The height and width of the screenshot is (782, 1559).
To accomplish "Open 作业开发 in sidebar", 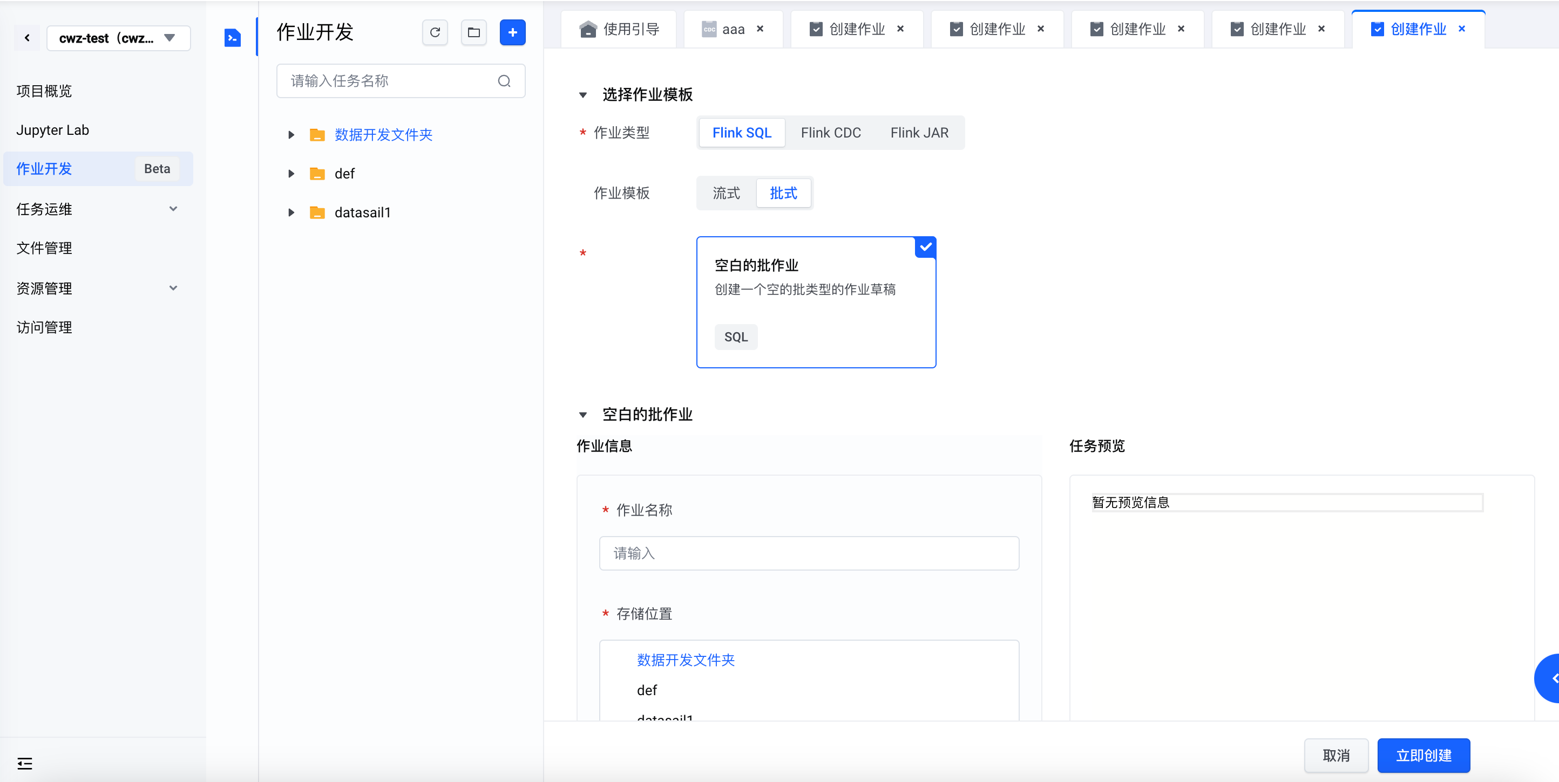I will [x=98, y=169].
